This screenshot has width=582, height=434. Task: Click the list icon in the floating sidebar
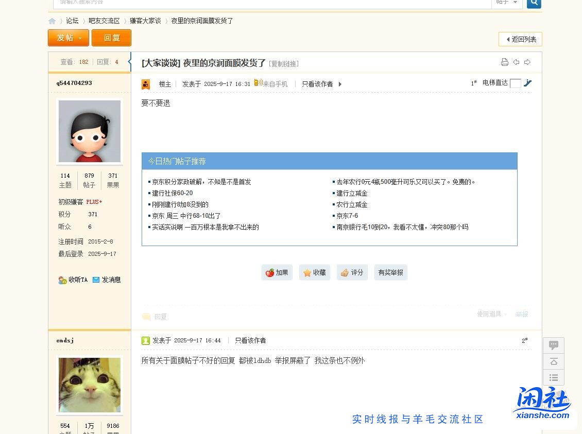(x=554, y=377)
